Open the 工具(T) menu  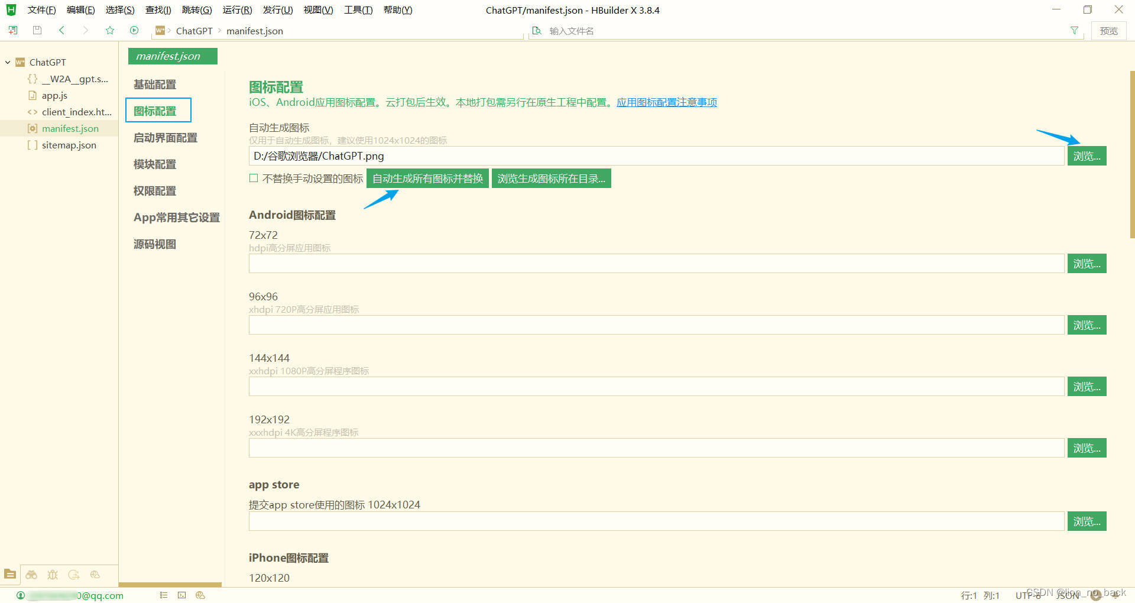pyautogui.click(x=358, y=10)
